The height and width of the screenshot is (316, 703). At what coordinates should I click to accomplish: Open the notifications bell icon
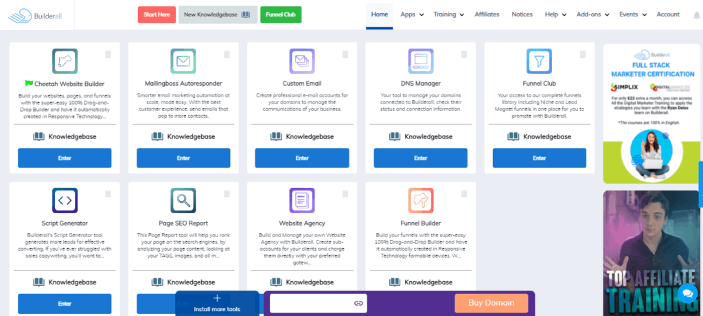697,15
